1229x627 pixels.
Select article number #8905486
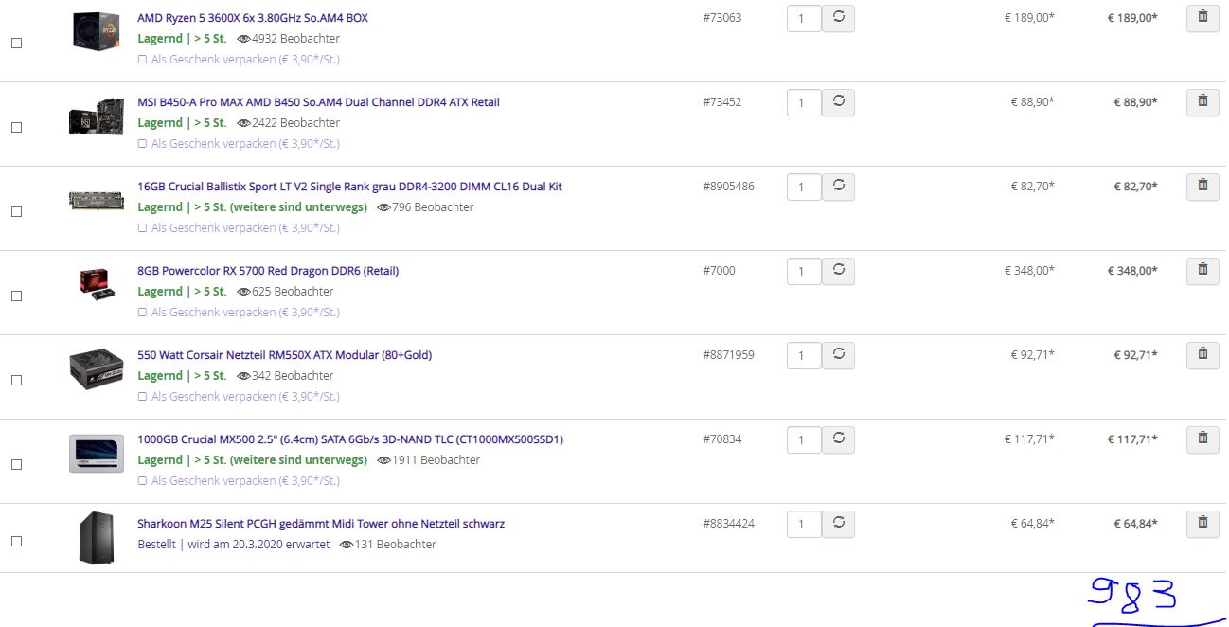(x=729, y=187)
